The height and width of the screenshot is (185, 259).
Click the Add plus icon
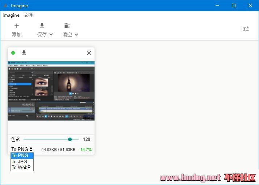click(x=16, y=26)
